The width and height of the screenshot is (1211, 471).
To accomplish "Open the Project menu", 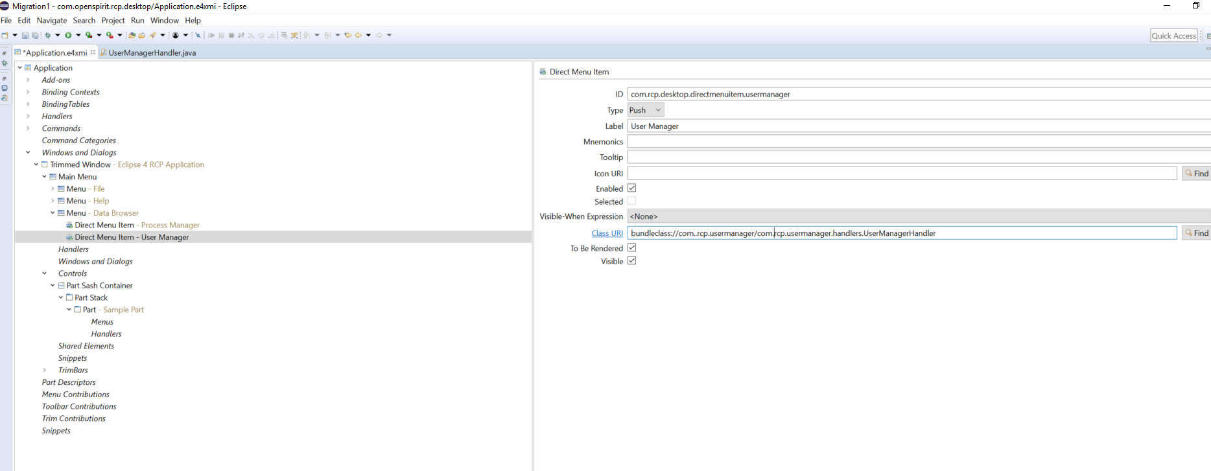I will click(x=113, y=20).
